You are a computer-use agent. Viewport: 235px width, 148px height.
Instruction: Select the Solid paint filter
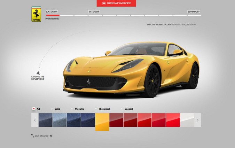click(x=52, y=109)
